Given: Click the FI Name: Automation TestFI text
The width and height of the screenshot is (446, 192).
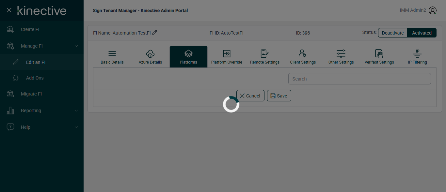Looking at the screenshot, I should pos(122,33).
